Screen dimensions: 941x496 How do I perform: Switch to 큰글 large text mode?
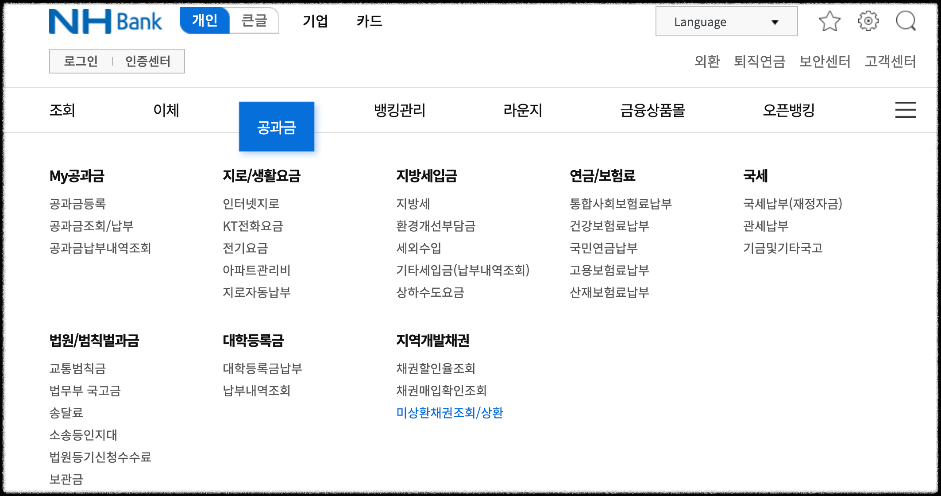coord(255,21)
